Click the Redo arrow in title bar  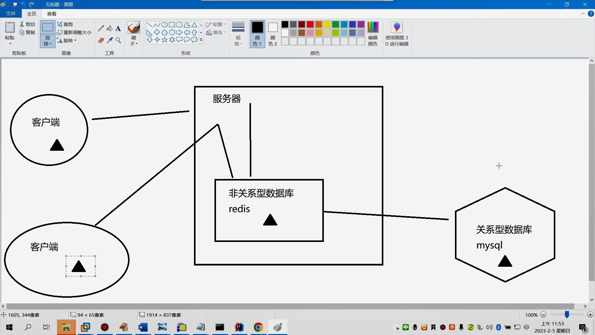click(31, 5)
